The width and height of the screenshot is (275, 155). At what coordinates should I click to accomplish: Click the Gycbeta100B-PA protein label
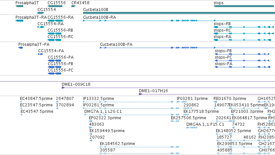click(116, 44)
